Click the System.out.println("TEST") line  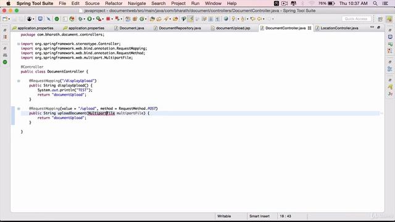[x=65, y=90]
